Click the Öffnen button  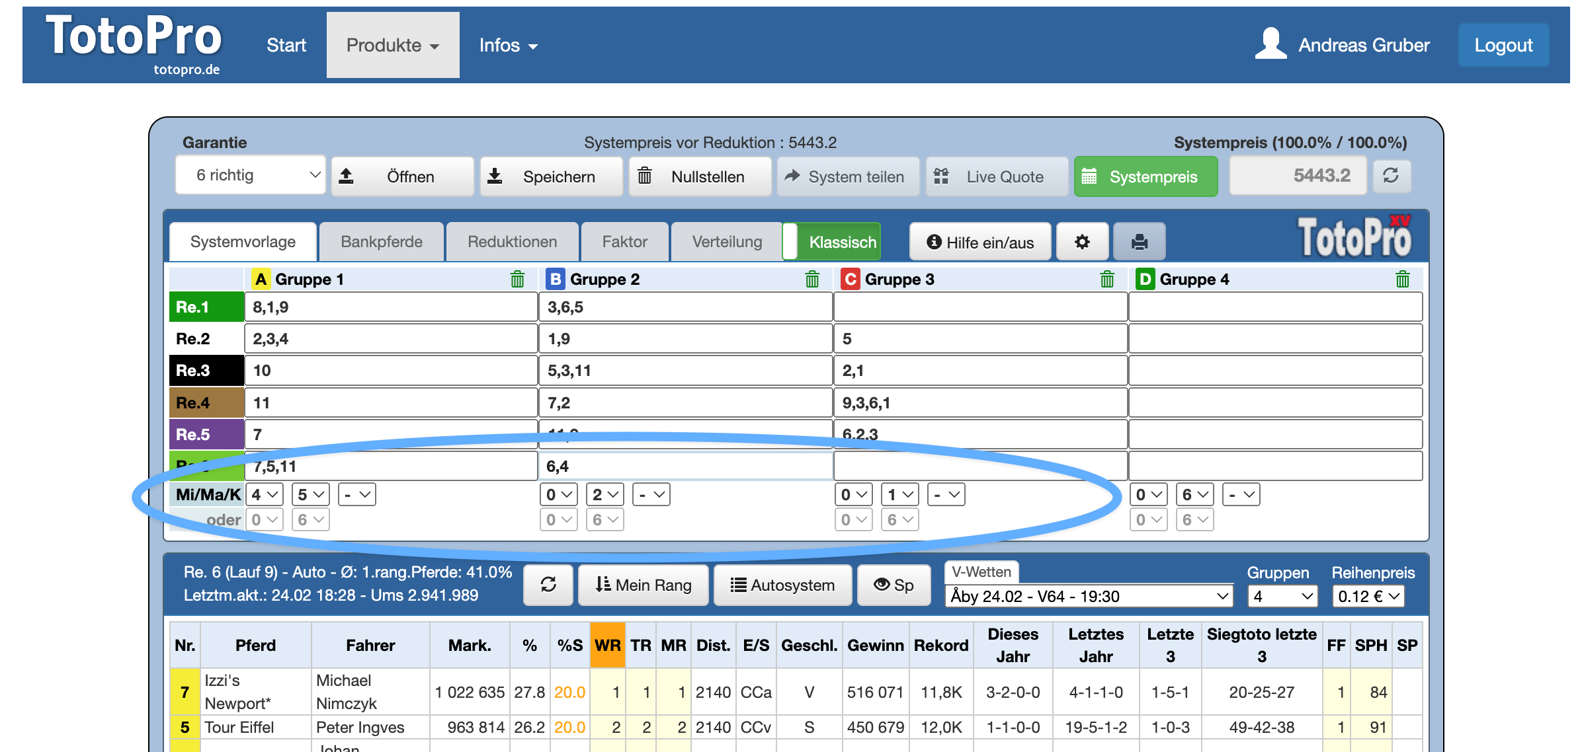(x=402, y=176)
